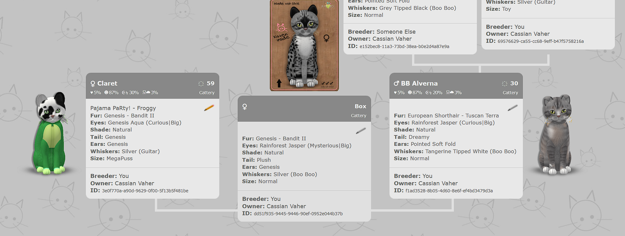Click the female symbol beside Claret's name
Viewport: 625px width, 236px height.
coord(93,83)
